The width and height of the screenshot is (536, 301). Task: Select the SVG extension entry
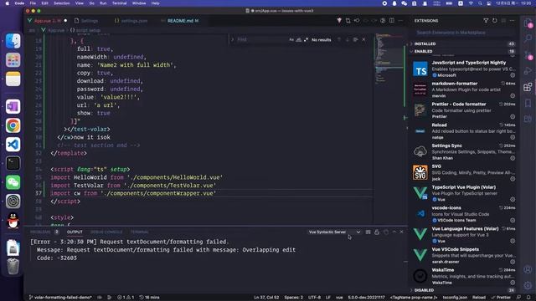coord(463,172)
